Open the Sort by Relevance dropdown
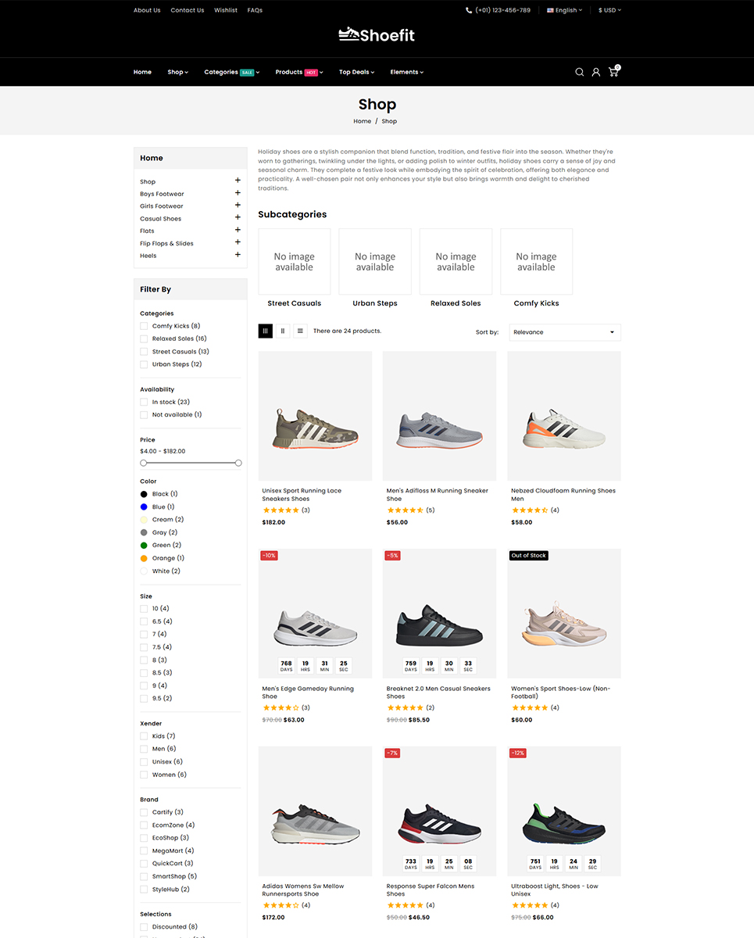The height and width of the screenshot is (938, 754). point(565,332)
